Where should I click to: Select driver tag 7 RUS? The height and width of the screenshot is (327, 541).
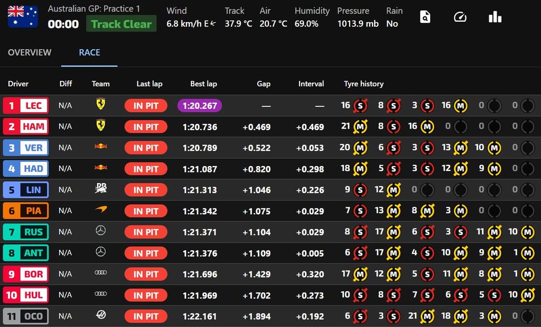click(26, 232)
